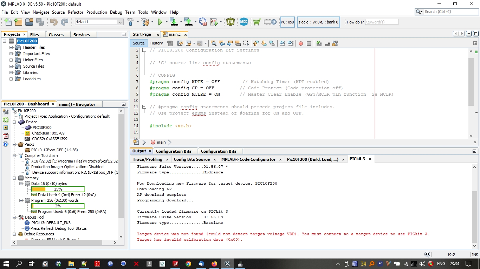480x269 pixels.
Task: Click the New Project toolbar icon
Action: point(18,22)
